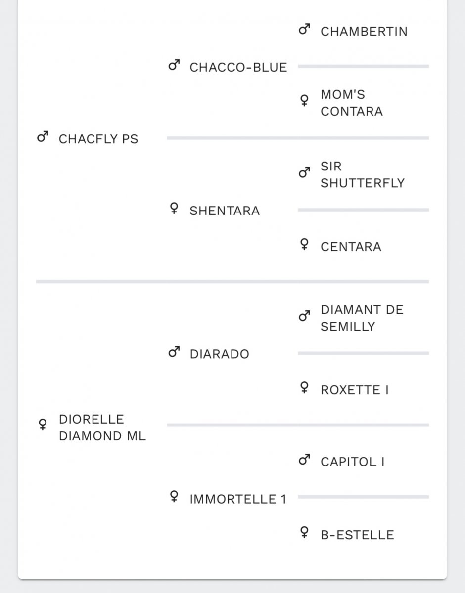Click the female icon next to B-ESTELLE
The height and width of the screenshot is (593, 465).
[x=305, y=532]
